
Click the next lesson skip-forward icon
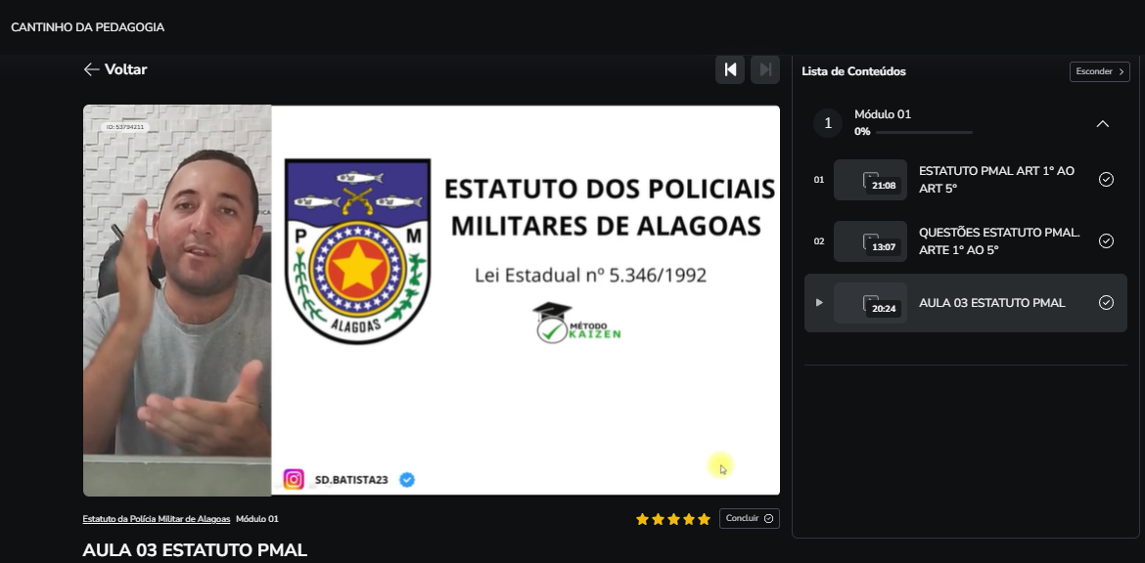[x=765, y=69]
